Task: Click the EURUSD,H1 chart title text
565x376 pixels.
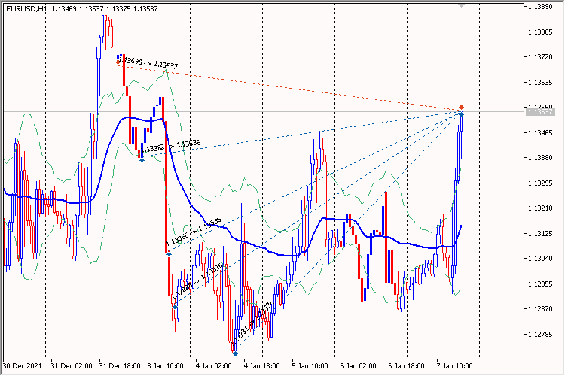Action: point(26,8)
